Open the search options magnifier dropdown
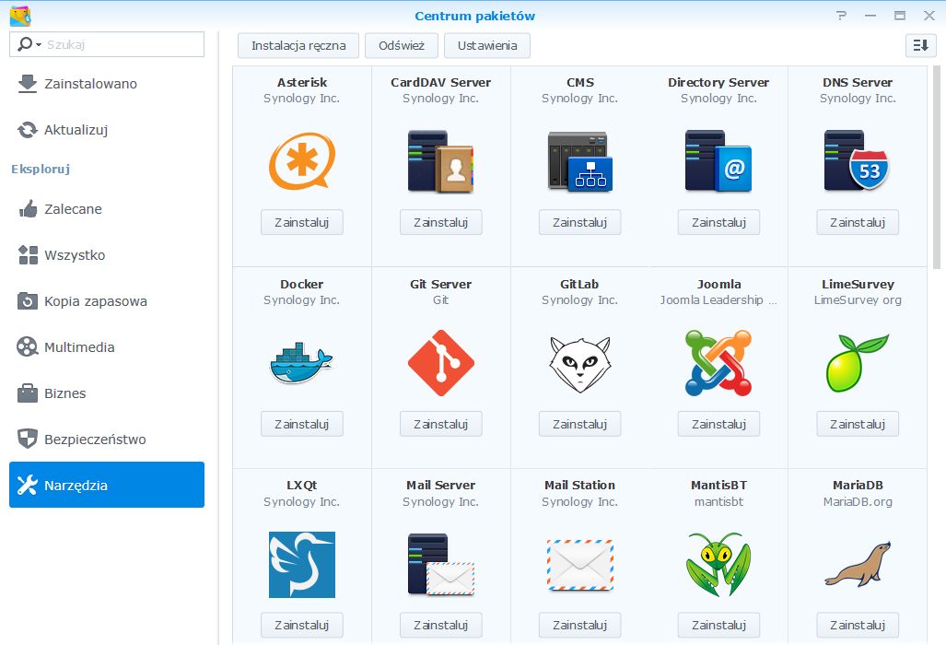 pyautogui.click(x=29, y=44)
